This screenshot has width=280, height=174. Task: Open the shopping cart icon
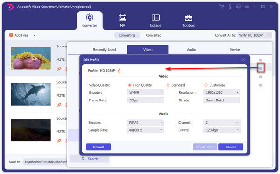pos(221,7)
